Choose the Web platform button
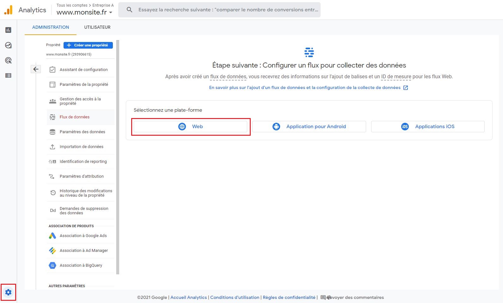Screen dimensions: 503x303 pos(190,127)
